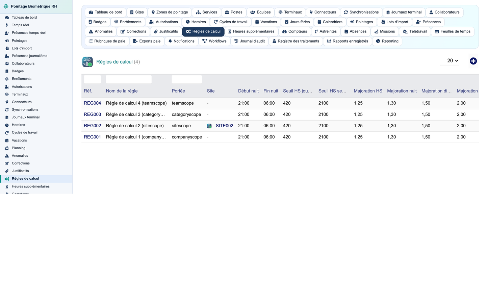
Task: Go to Présences temps réel in sidebar
Action: pos(29,33)
